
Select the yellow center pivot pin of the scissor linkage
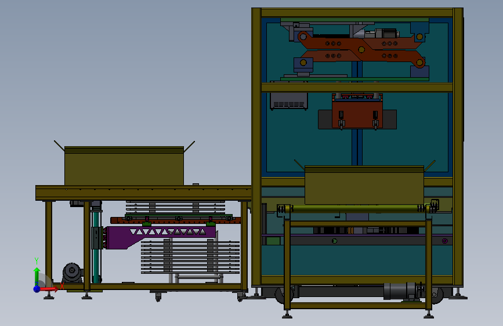[x=361, y=49]
